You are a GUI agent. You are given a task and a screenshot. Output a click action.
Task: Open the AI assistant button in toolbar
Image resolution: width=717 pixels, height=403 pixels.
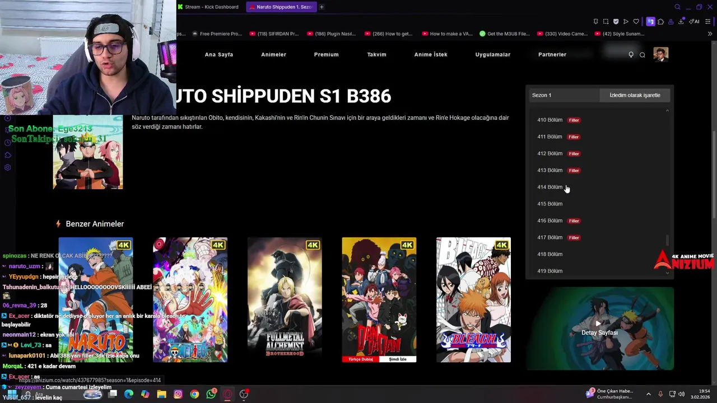tap(695, 21)
